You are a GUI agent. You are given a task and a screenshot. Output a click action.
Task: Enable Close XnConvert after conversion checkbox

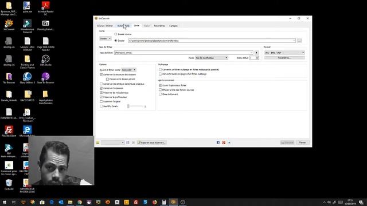coord(160,94)
